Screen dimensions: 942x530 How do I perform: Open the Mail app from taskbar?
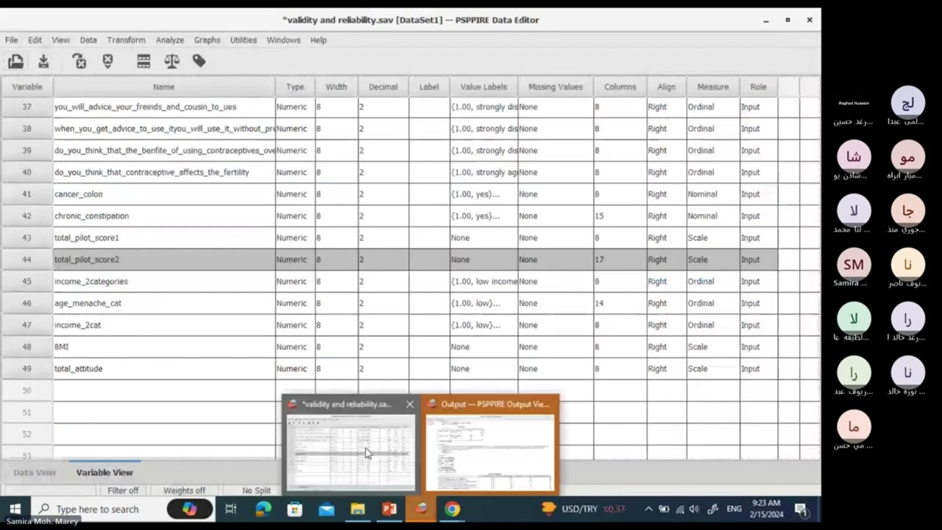327,509
